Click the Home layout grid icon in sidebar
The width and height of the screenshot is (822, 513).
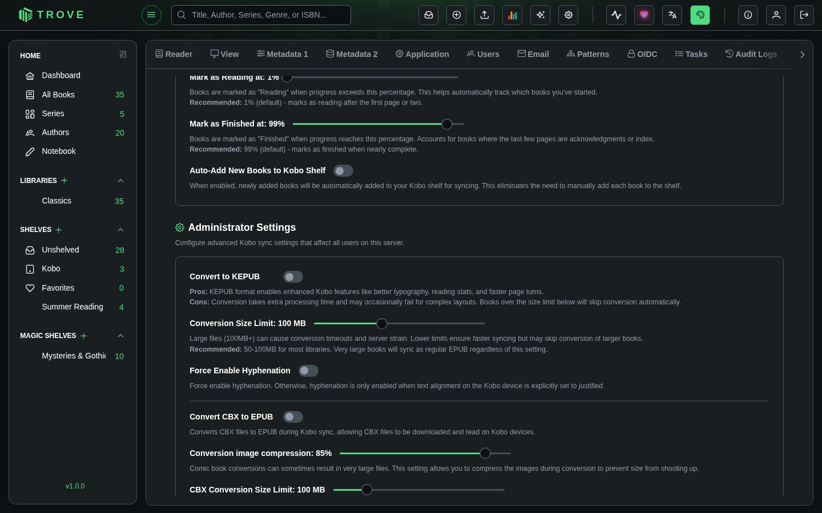(x=123, y=54)
